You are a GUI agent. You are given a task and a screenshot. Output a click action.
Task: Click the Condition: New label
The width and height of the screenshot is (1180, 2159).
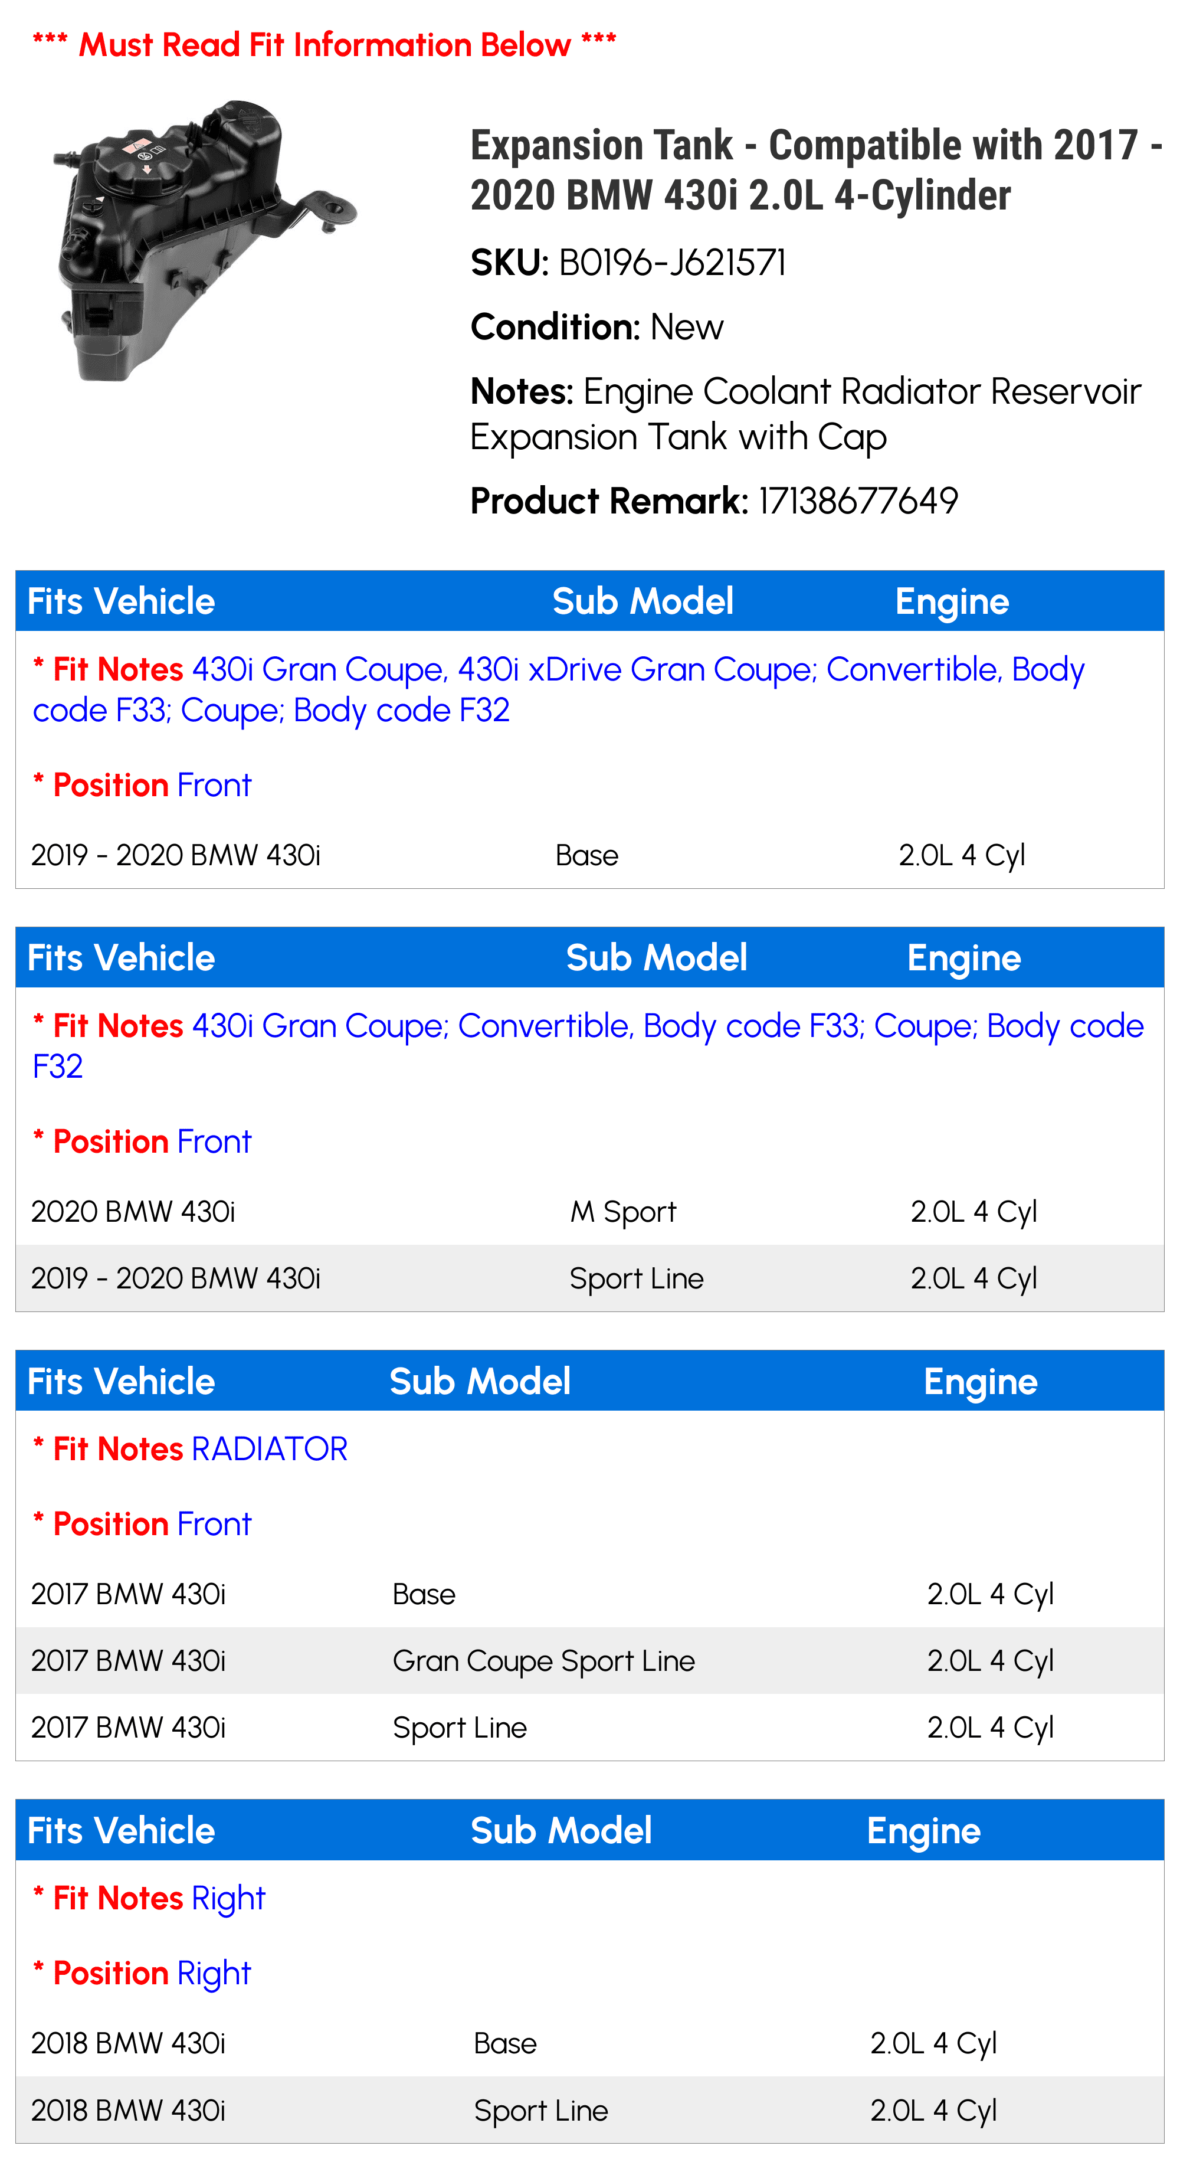click(x=596, y=327)
